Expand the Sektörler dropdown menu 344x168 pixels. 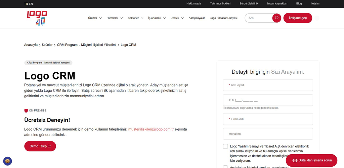click(135, 18)
